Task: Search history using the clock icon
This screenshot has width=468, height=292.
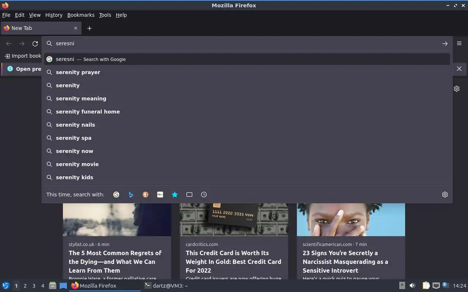Action: (x=204, y=195)
